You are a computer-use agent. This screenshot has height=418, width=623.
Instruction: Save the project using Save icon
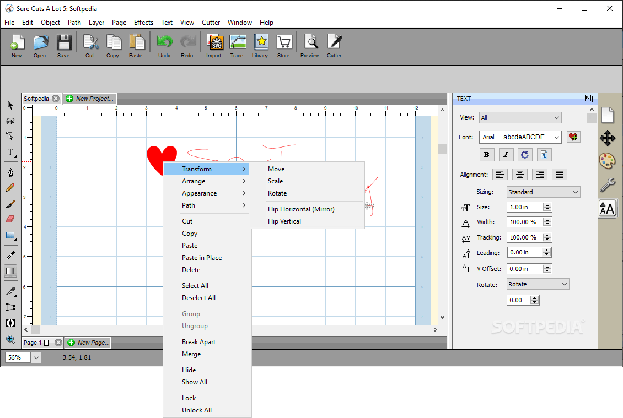pyautogui.click(x=63, y=46)
